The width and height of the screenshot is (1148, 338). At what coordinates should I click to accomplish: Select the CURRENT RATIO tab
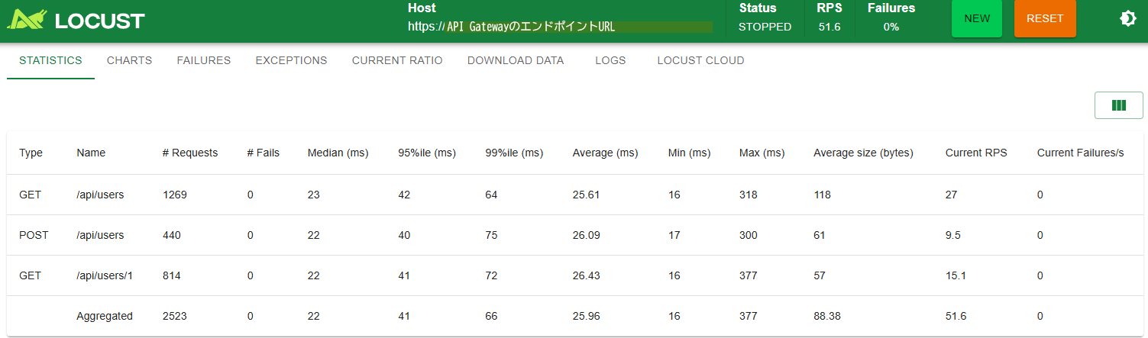[x=396, y=60]
